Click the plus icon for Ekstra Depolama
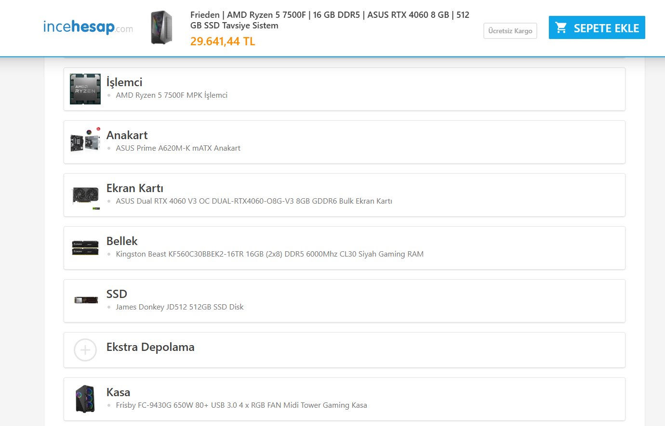 (85, 350)
